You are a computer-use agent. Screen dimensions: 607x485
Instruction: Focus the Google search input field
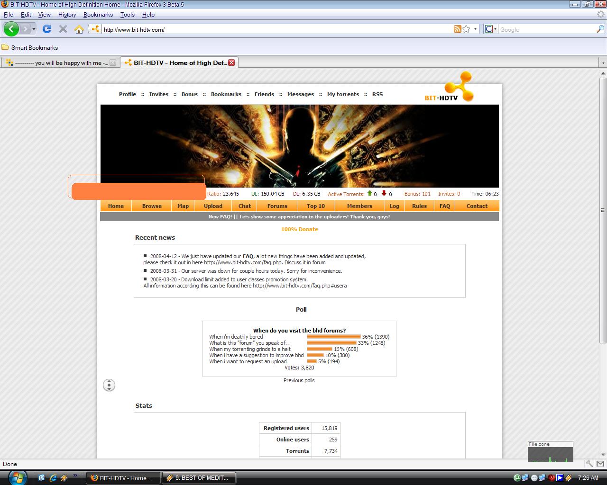tap(547, 29)
